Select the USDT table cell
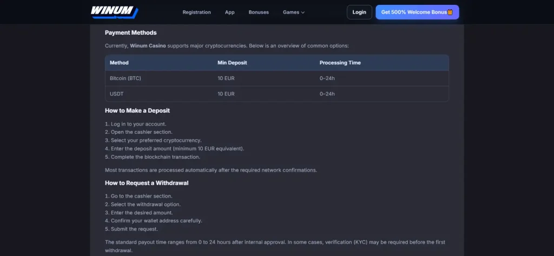554x256 pixels. tap(117, 94)
